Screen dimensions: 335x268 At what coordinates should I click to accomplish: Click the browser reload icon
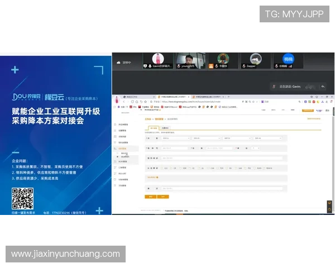tap(132, 102)
